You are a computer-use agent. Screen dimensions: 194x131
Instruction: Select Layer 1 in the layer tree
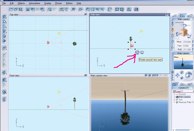(x=179, y=92)
